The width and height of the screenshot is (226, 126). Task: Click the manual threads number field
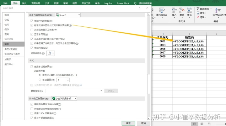point(62,80)
